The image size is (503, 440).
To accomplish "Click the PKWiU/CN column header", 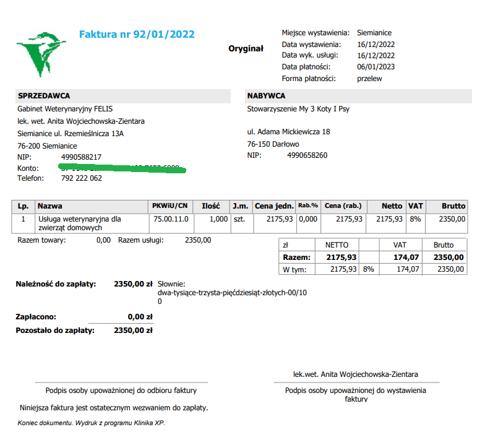I will point(170,205).
